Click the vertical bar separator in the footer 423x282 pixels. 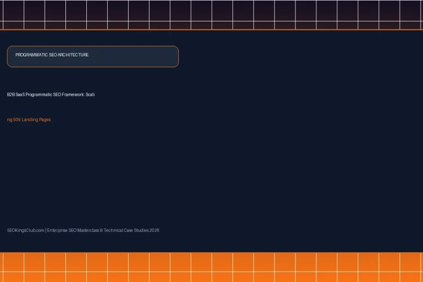[46, 230]
